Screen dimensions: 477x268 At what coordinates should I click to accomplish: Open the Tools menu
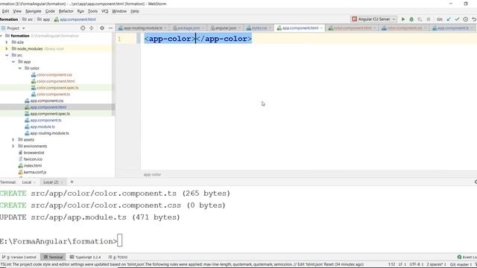92,11
